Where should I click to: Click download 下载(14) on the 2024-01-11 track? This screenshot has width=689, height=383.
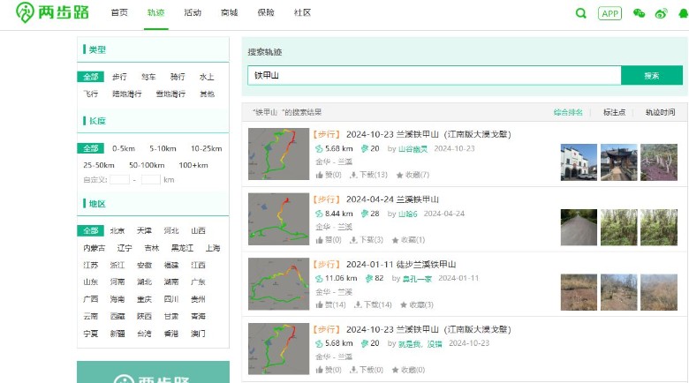click(373, 304)
